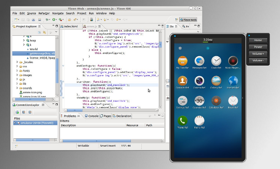Click the emulator Volume - button
Viewport: 280px width, 169px height.
click(258, 60)
